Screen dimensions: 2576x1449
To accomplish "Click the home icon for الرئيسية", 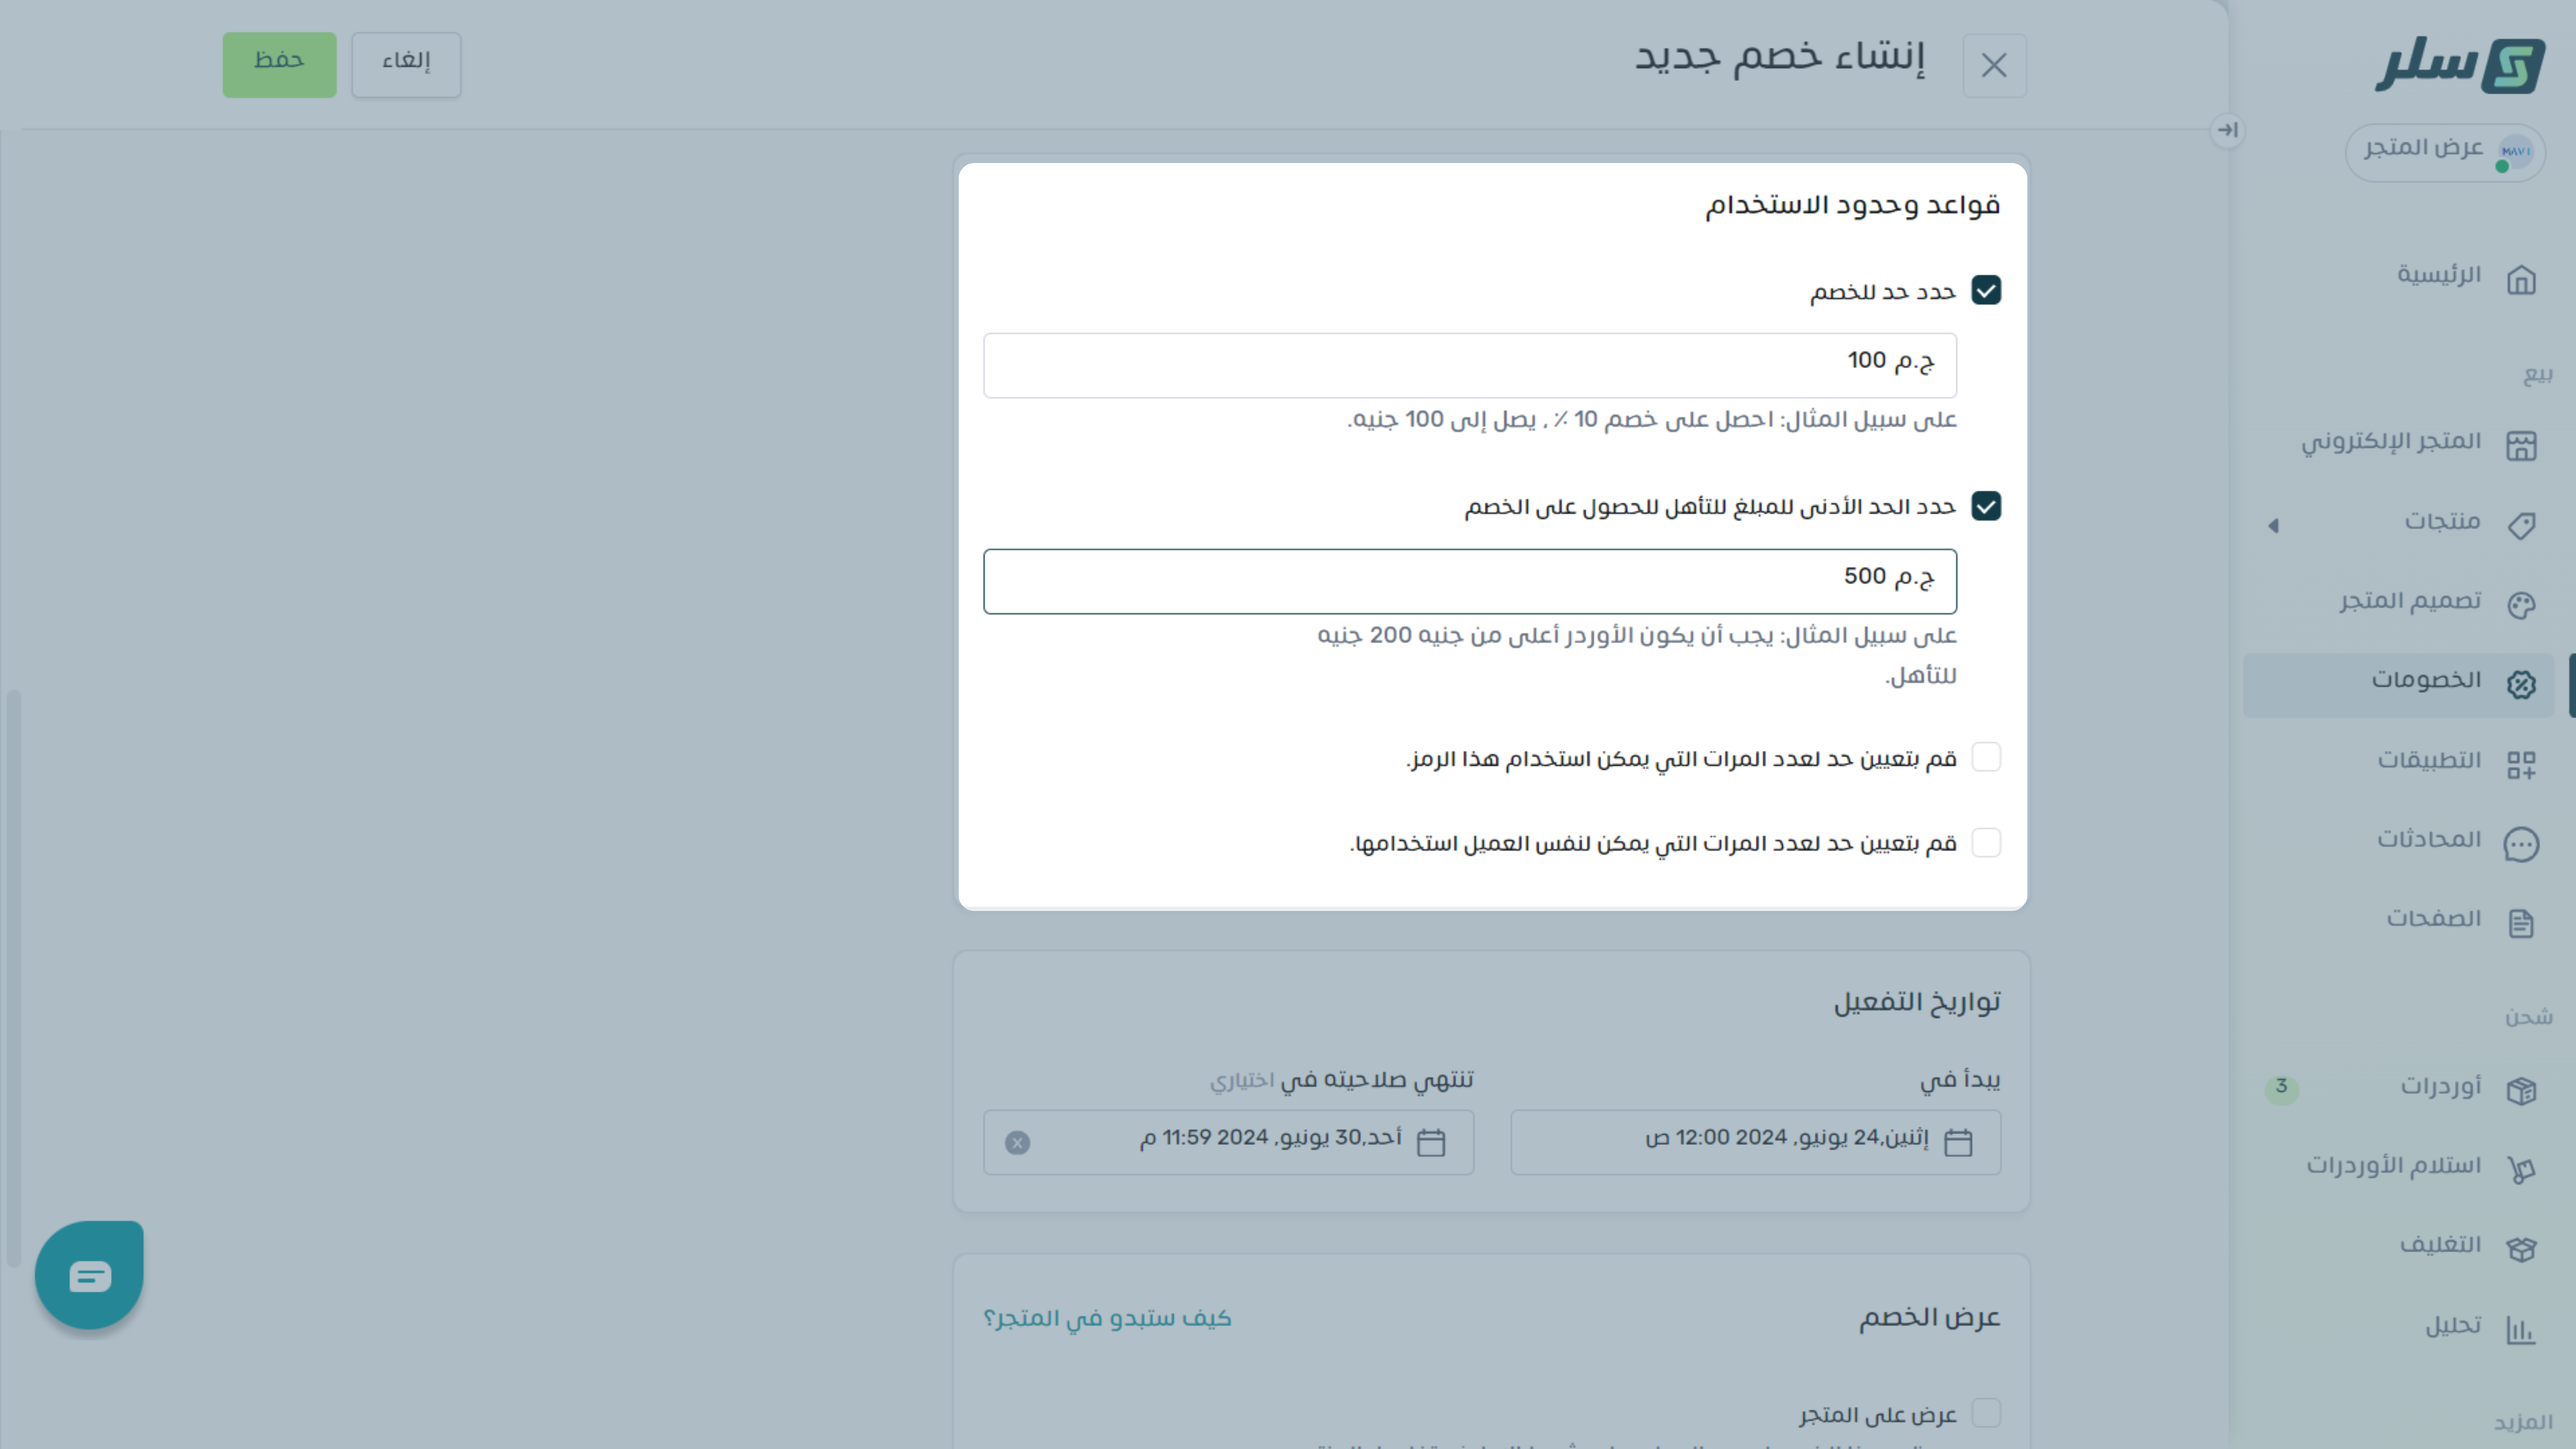I will (2521, 280).
